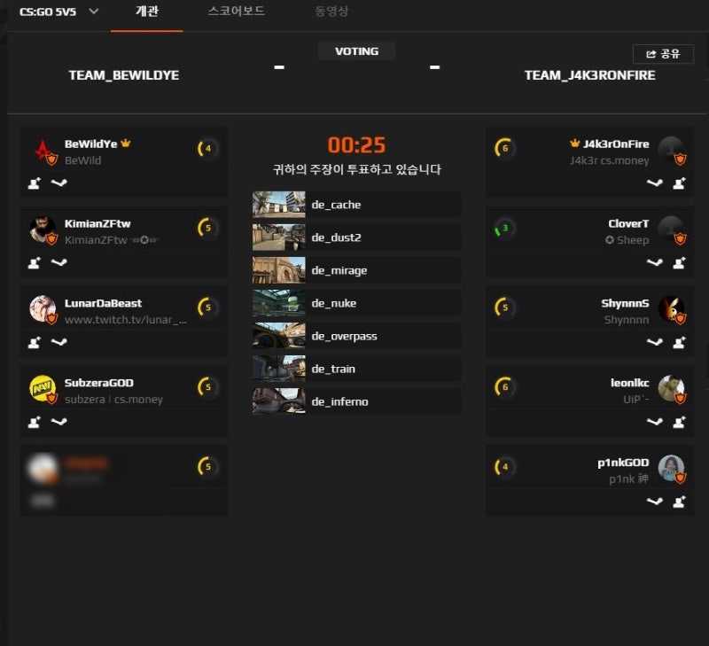Click skill level 4 badge of BeWildYe

[207, 148]
